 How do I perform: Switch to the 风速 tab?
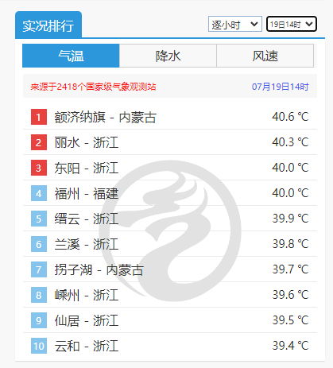[265, 56]
